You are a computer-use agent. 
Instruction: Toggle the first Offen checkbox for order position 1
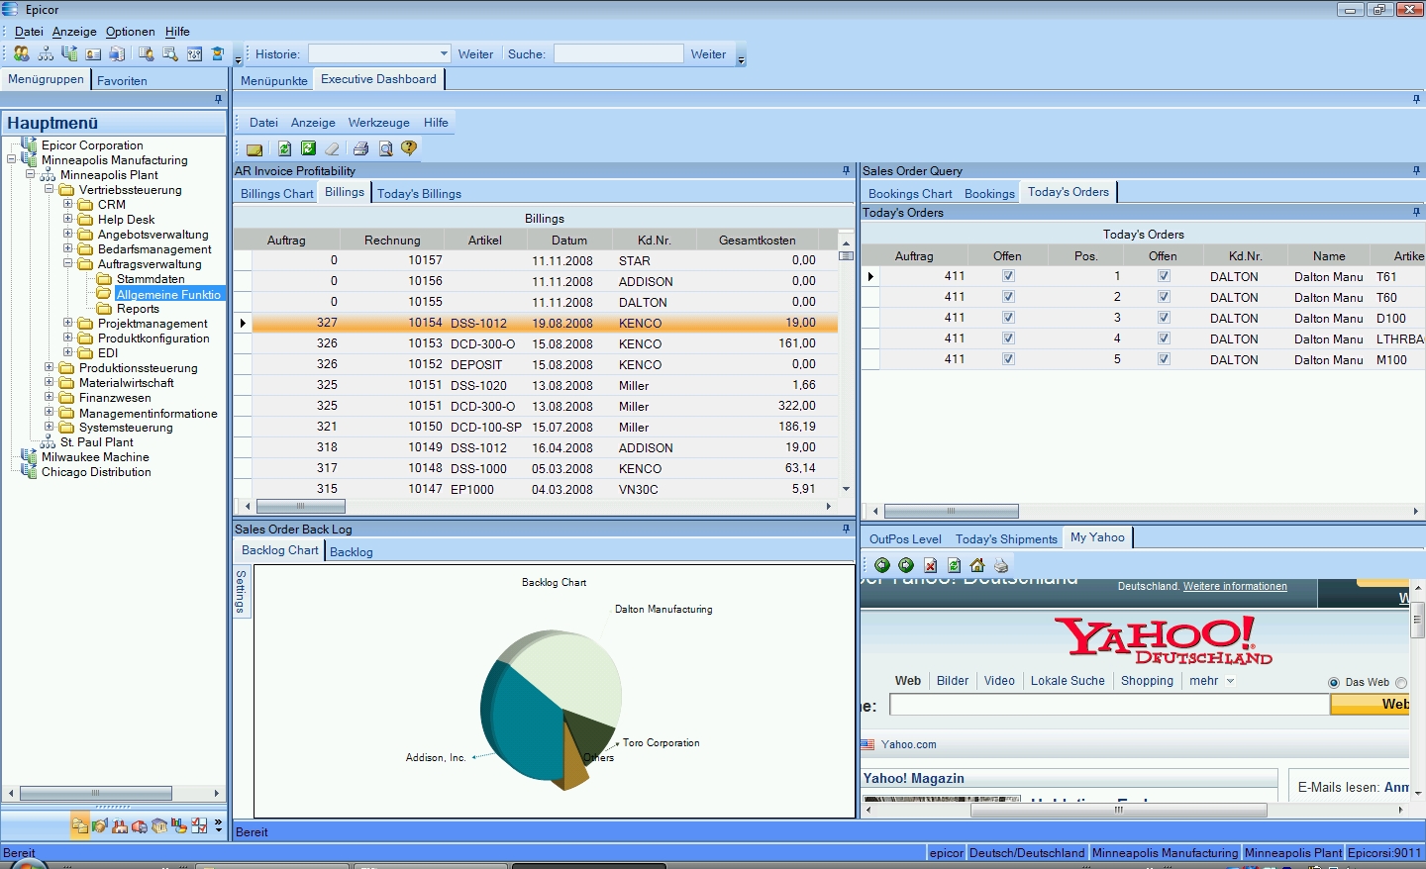coord(1008,276)
